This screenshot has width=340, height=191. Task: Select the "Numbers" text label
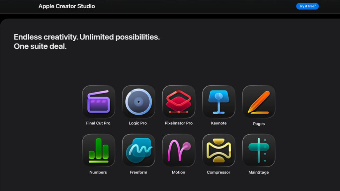point(98,172)
